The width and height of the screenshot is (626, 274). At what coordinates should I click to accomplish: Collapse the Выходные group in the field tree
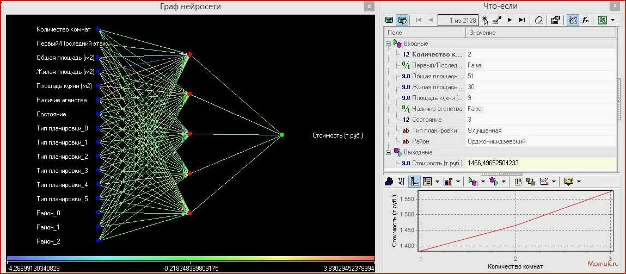(388, 152)
